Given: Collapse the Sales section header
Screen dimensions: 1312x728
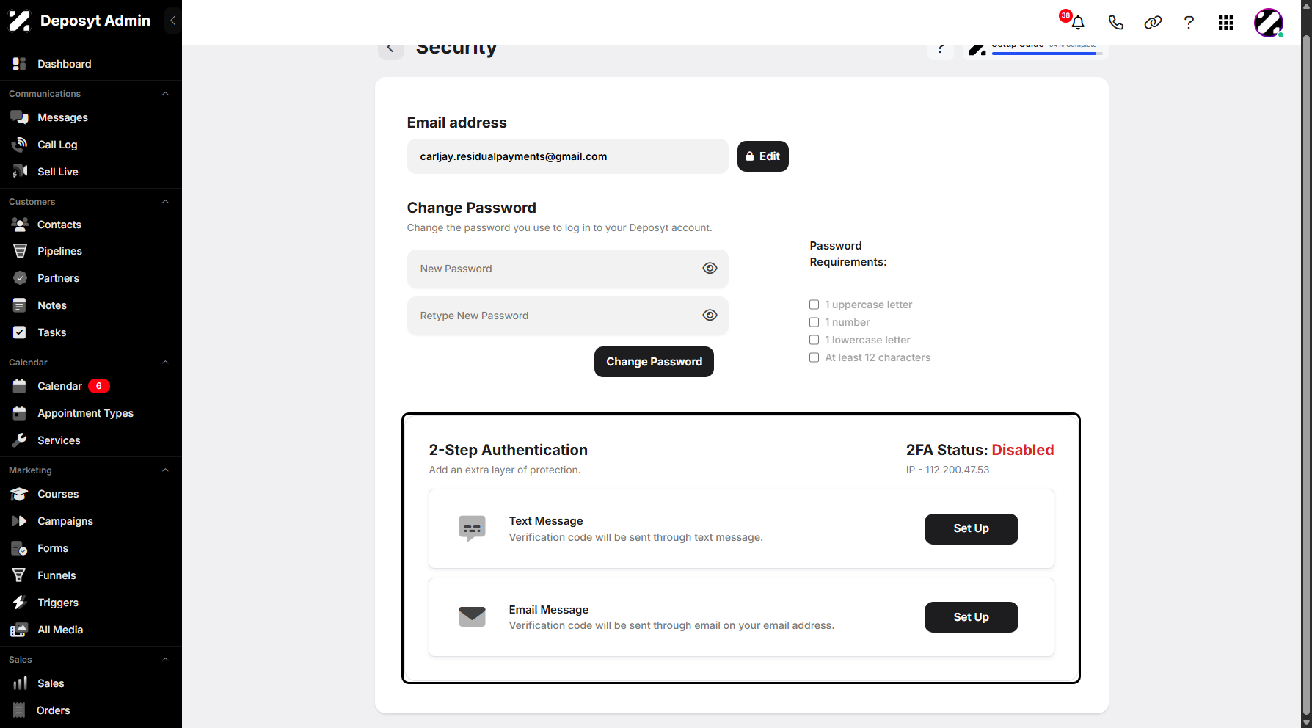Looking at the screenshot, I should tap(165, 660).
